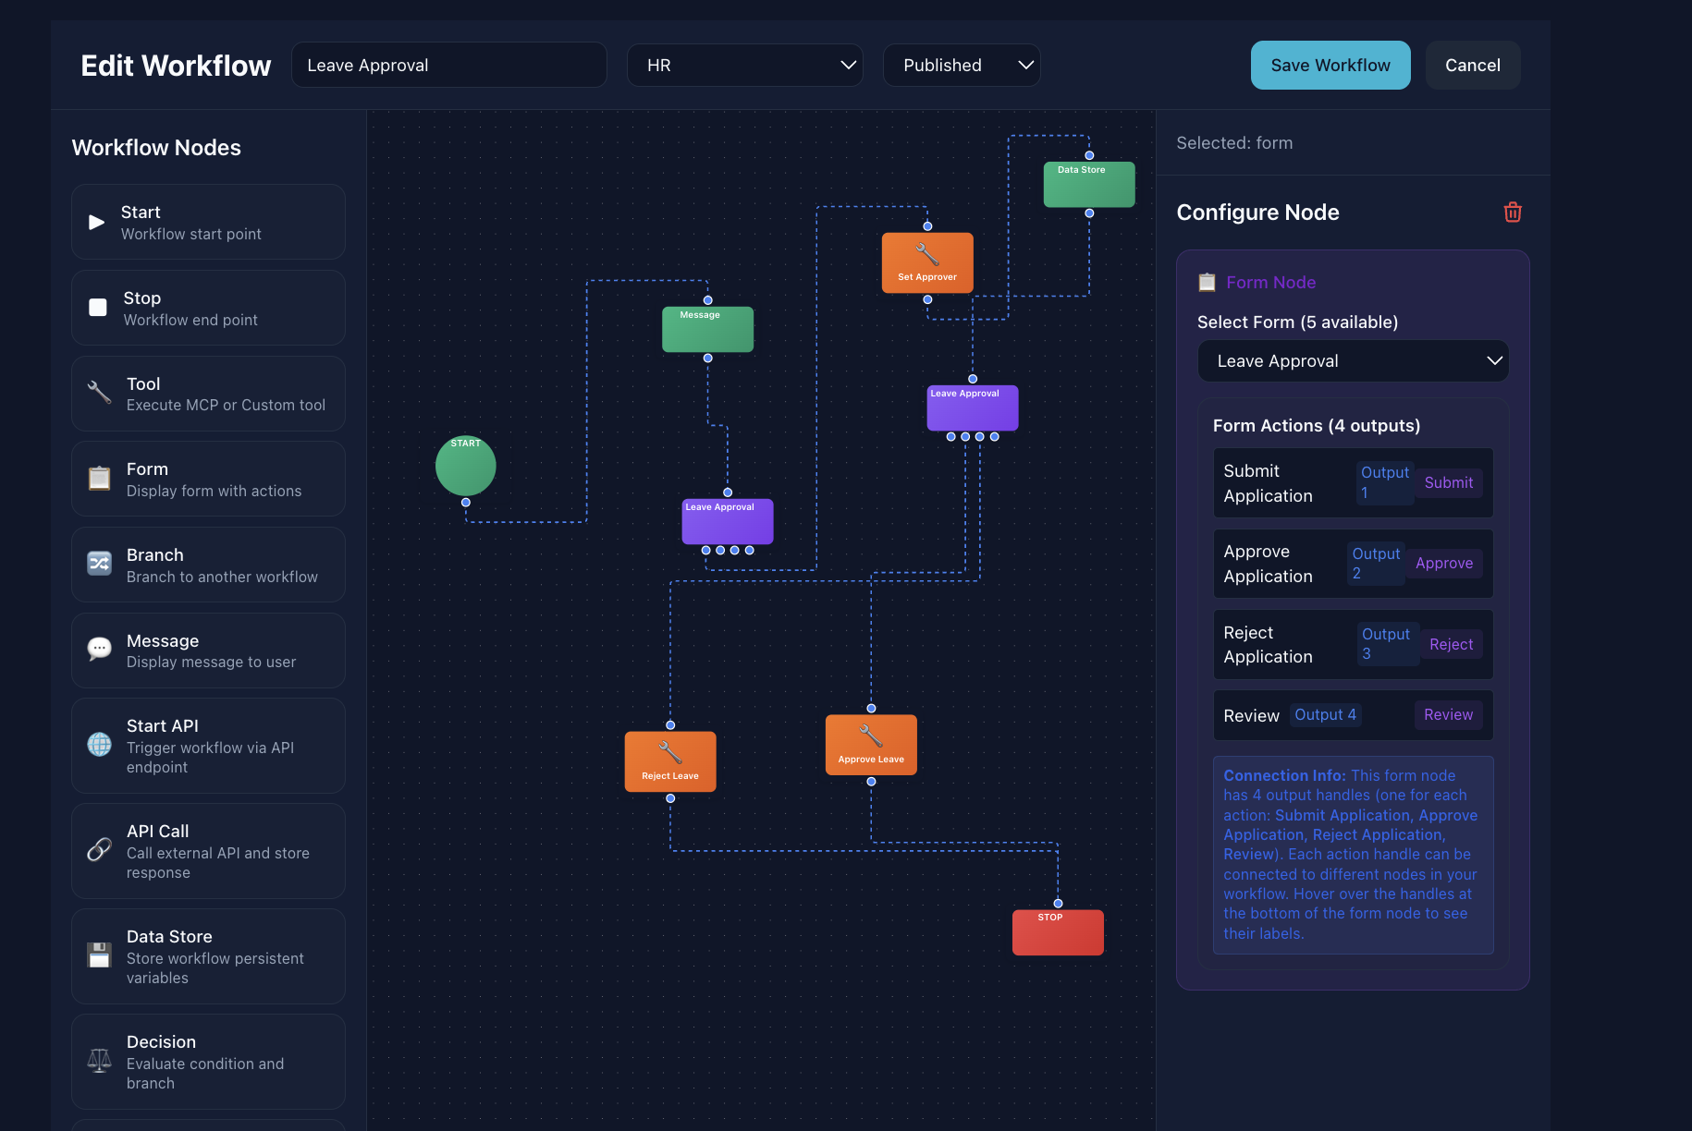
Task: Open the Published status dropdown
Action: coord(962,65)
